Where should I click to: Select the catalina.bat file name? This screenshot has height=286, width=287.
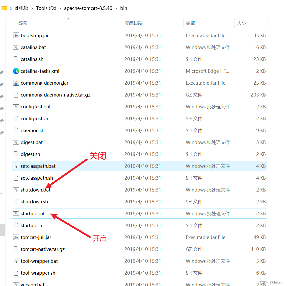(x=33, y=47)
